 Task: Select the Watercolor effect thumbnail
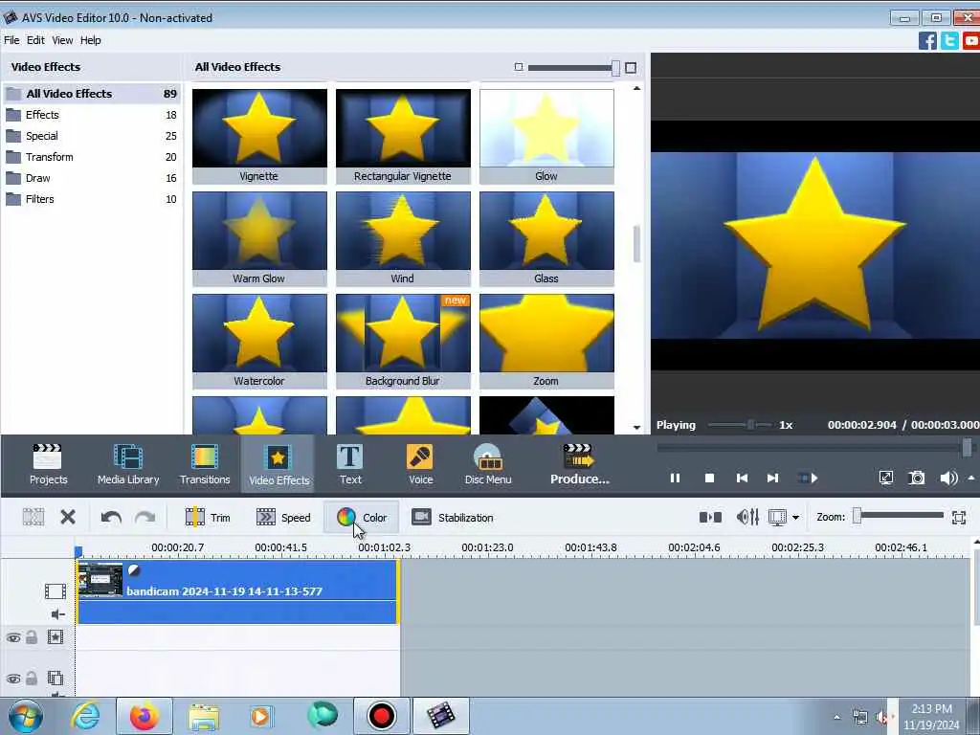point(259,342)
